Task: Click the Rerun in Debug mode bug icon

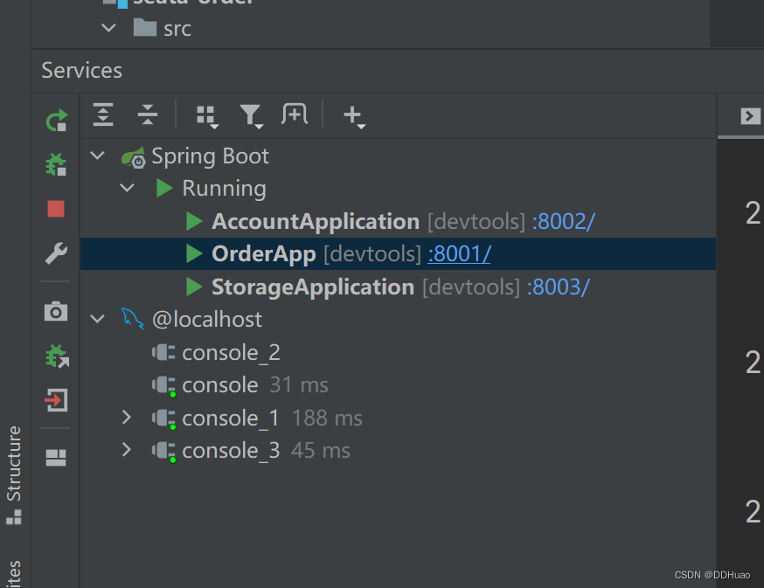Action: [x=57, y=164]
